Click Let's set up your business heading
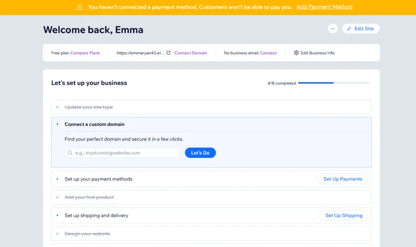Screen dimensions: 416x247 [x=89, y=83]
